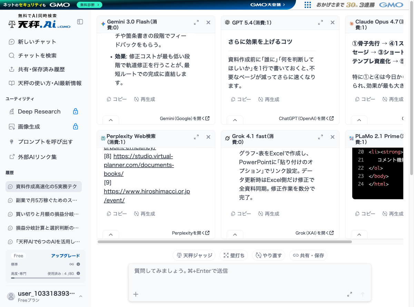Copy the Gemini response
The height and width of the screenshot is (307, 414).
[x=117, y=99]
